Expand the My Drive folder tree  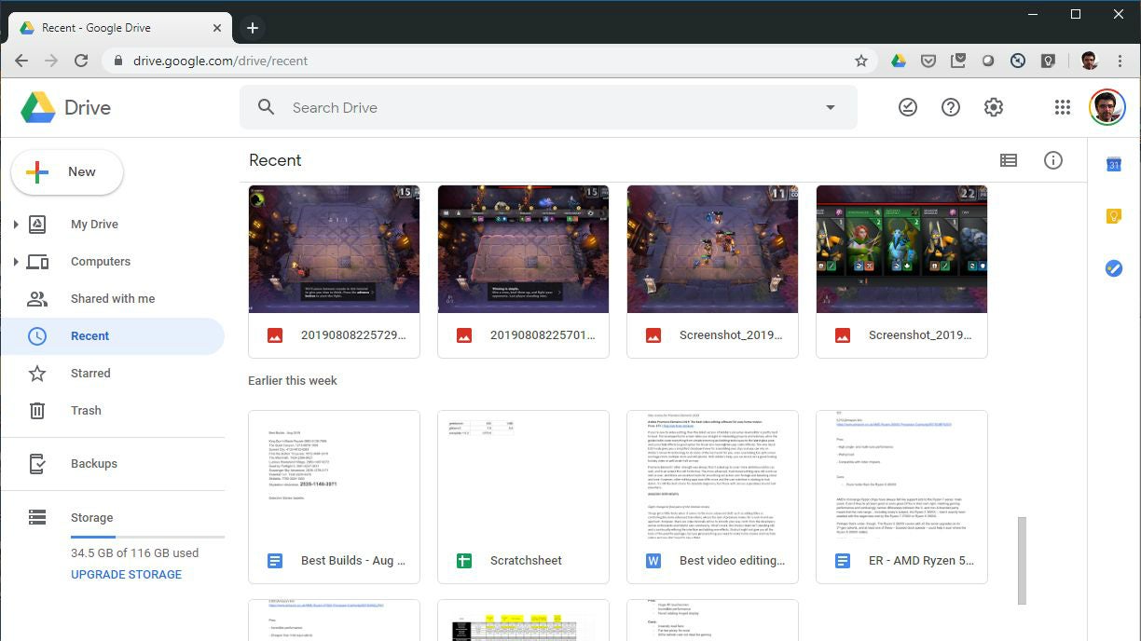click(x=16, y=225)
